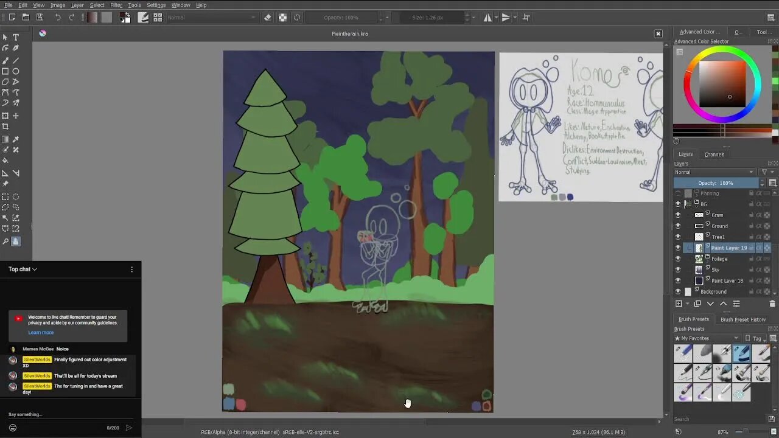Save the document with floppy icon
Viewport: 779px width, 438px height.
pos(40,18)
